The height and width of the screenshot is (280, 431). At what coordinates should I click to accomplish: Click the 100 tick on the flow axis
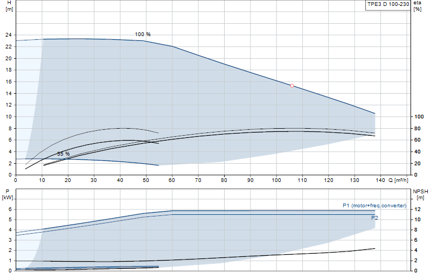276,180
